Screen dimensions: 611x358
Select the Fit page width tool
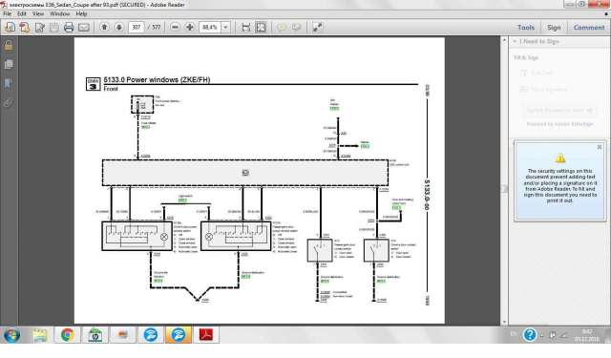[x=246, y=28]
